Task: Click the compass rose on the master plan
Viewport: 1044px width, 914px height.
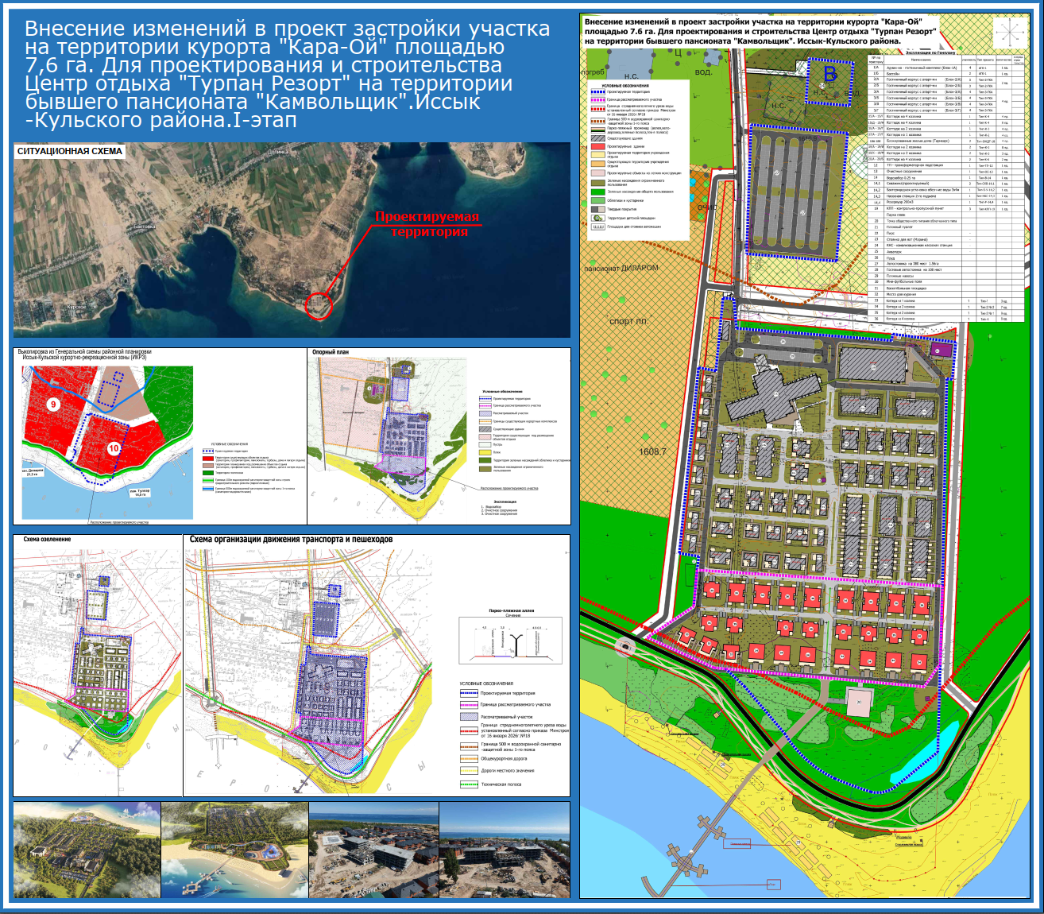Action: coord(1008,33)
